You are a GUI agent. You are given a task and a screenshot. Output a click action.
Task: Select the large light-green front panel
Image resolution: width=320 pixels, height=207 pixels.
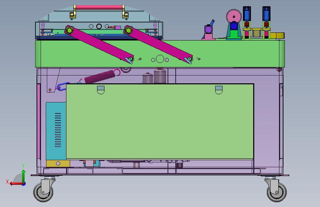click(x=160, y=121)
